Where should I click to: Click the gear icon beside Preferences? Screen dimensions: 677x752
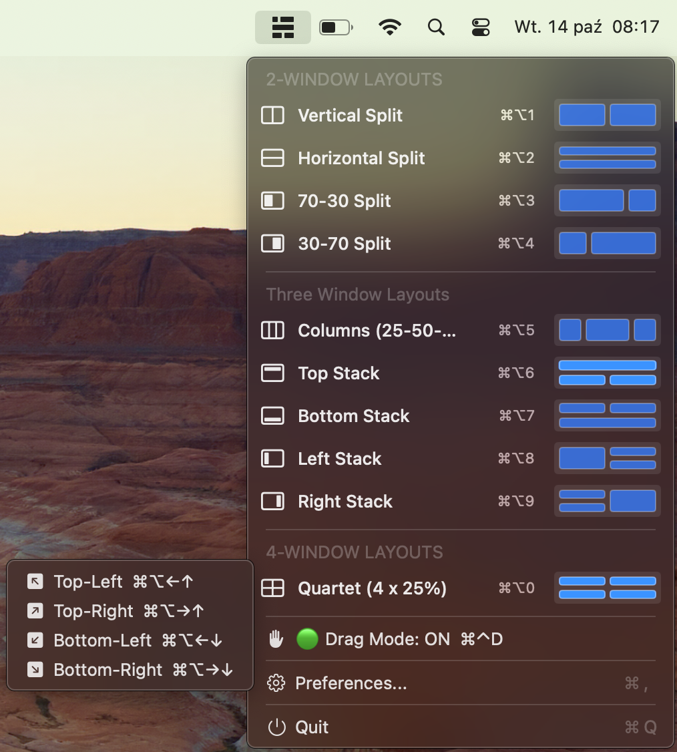pyautogui.click(x=276, y=683)
